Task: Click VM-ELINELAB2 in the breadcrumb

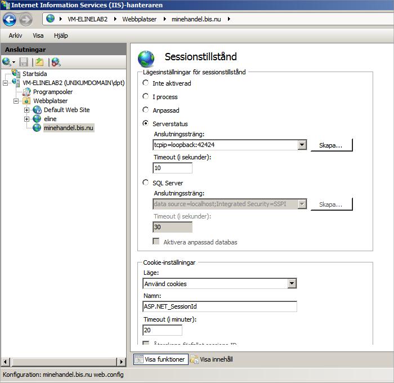Action: [87, 19]
